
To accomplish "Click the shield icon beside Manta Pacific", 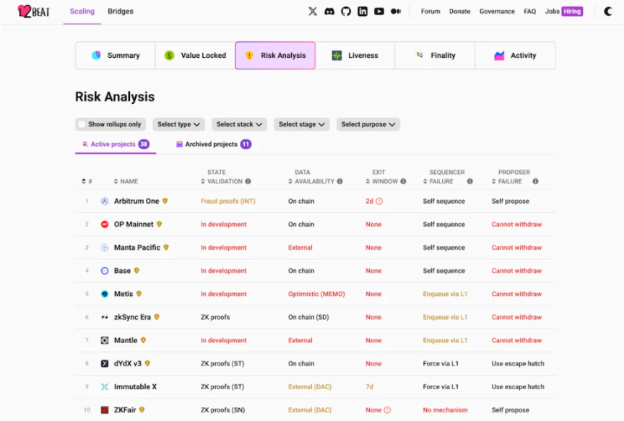I will coord(166,247).
